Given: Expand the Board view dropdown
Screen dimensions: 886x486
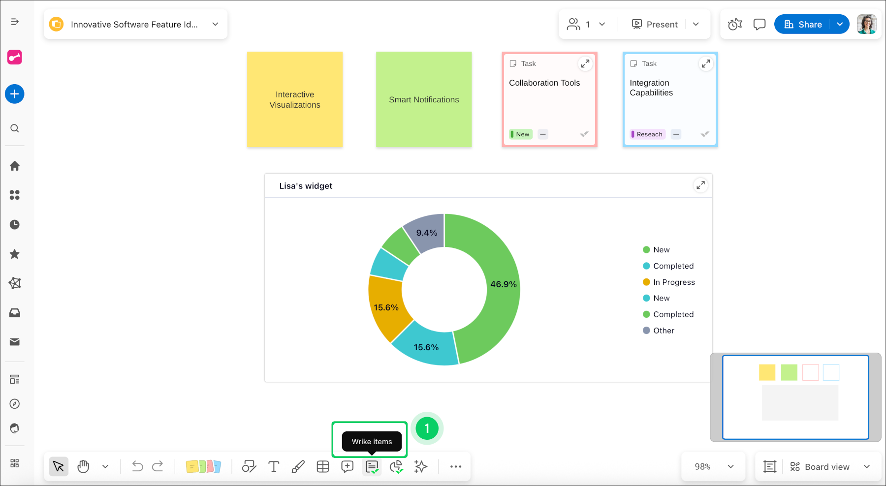Looking at the screenshot, I should click(867, 467).
